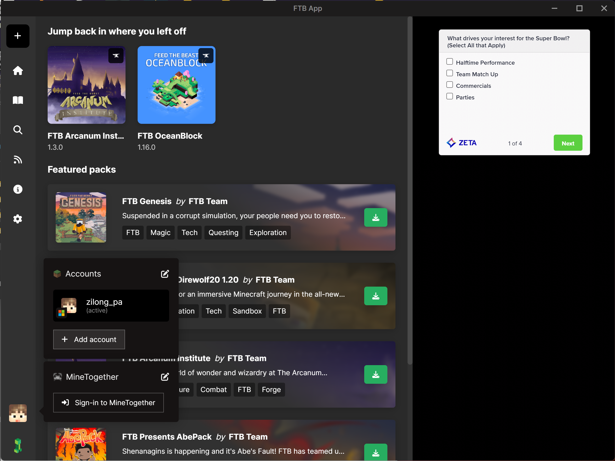Click the Next survey button

tap(568, 143)
